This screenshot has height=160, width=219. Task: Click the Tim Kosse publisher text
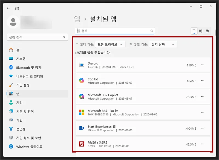click(x=105, y=146)
